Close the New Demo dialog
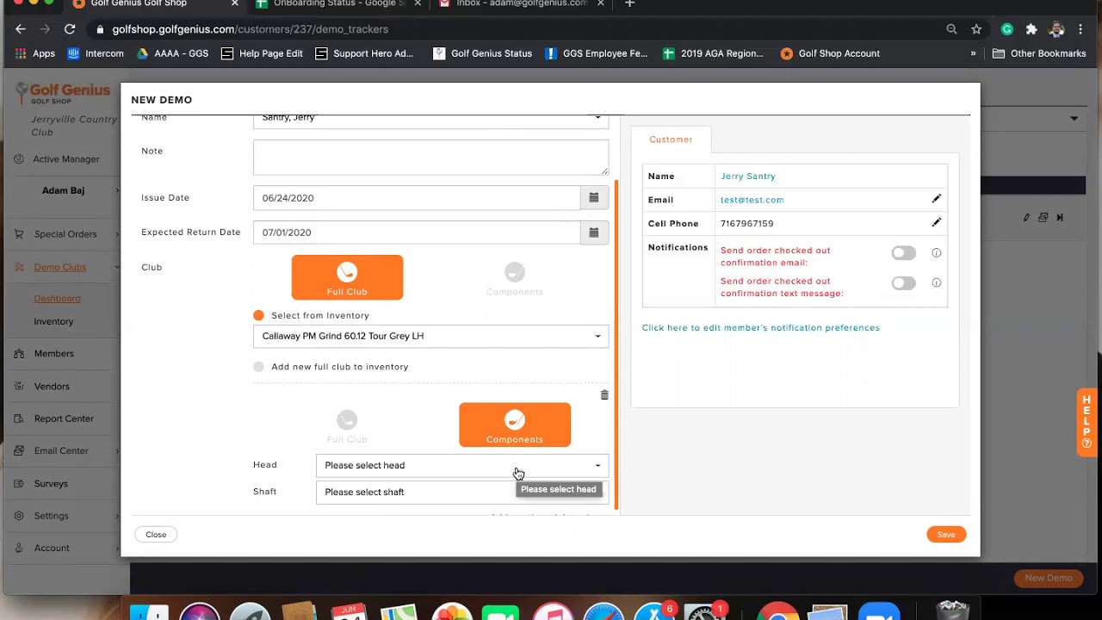Viewport: 1102px width, 620px height. click(156, 535)
